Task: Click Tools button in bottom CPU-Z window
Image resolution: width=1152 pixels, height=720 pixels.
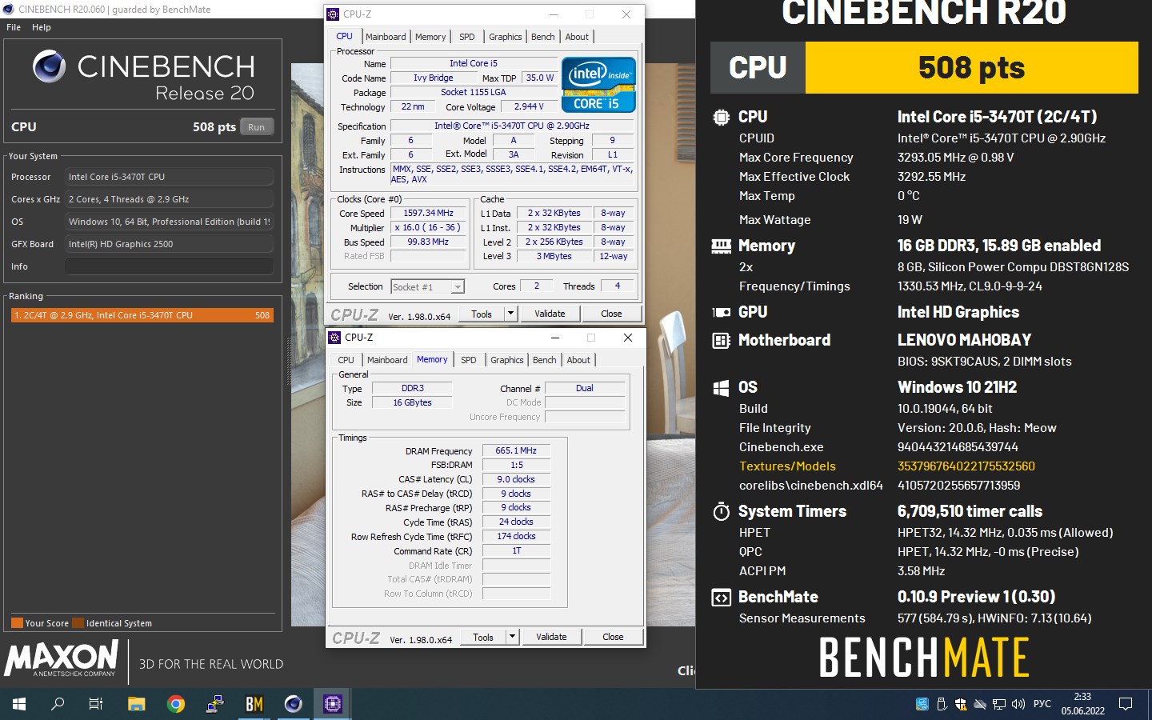Action: [483, 637]
